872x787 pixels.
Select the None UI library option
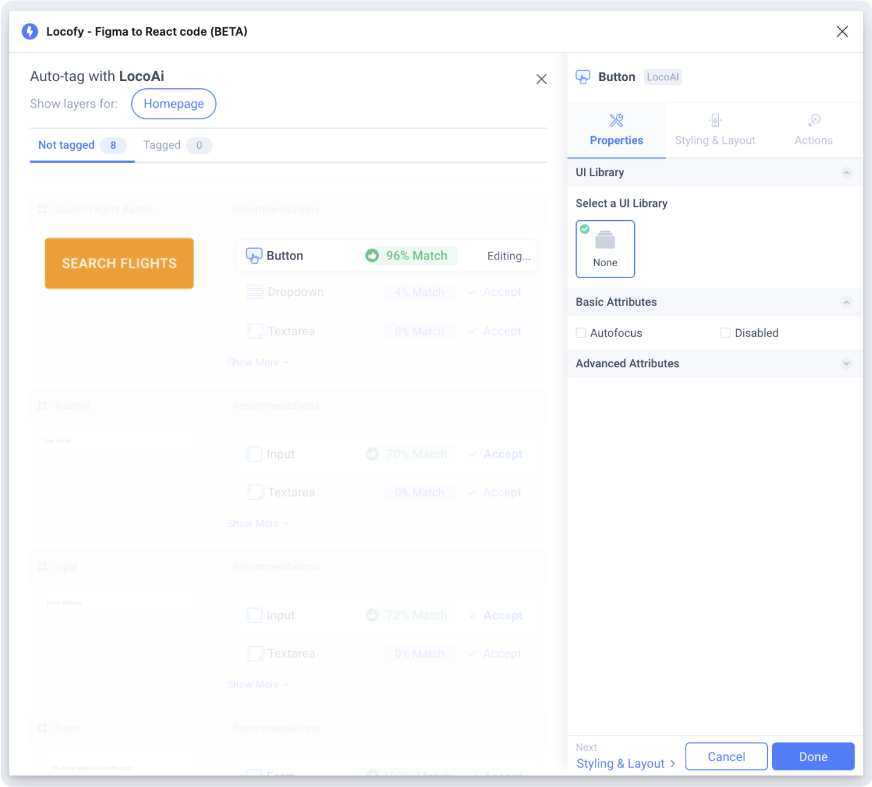[605, 249]
